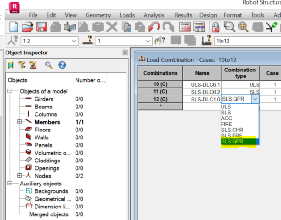This screenshot has width=281, height=220.
Task: Save the project using the floppy icon
Action: pyautogui.click(x=41, y=27)
